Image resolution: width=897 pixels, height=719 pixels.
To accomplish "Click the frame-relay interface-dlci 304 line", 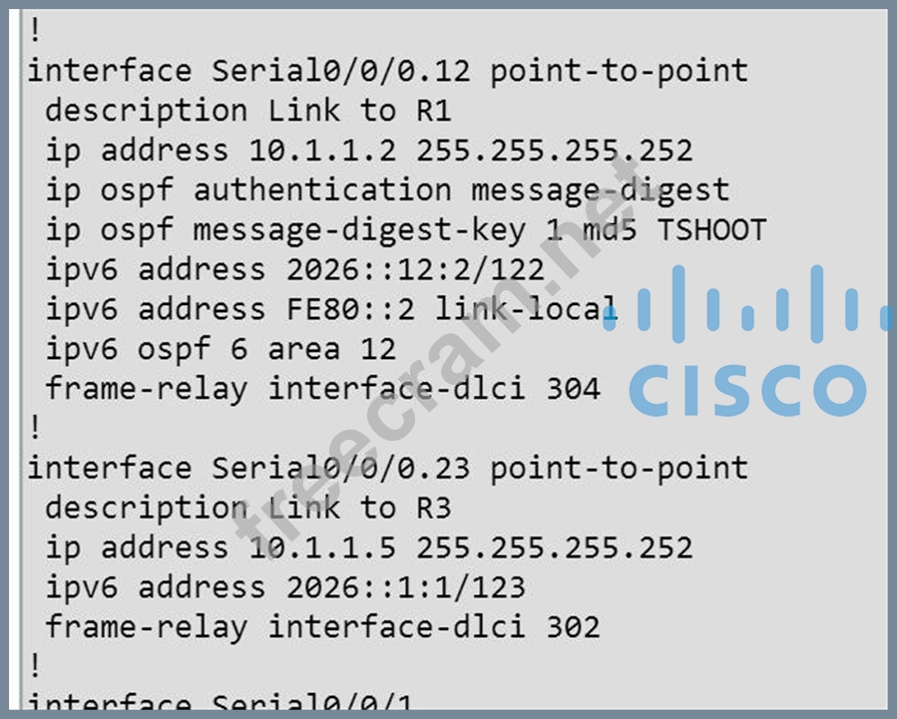I will coord(322,388).
